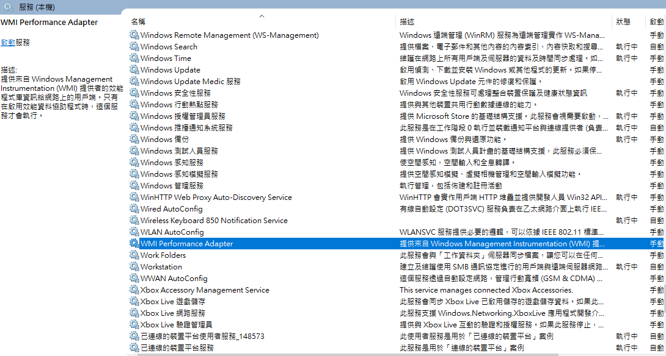Click the gear icon of Xbox Live 網路服務
Viewport: 666px width, 356px height.
pos(134,313)
